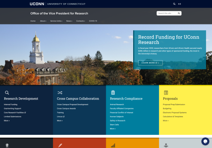This screenshot has height=148, width=212.
Task: Click the Research Compliance clipboard icon
Action: [113, 92]
